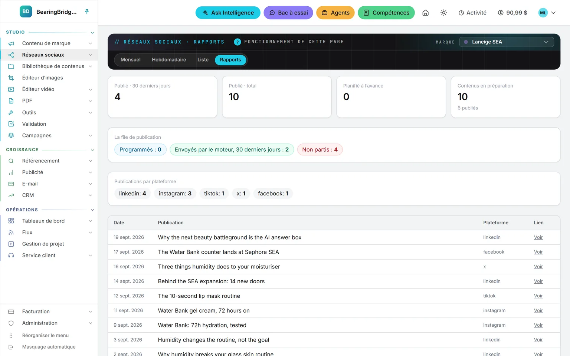Open the Activité panel

pyautogui.click(x=472, y=13)
